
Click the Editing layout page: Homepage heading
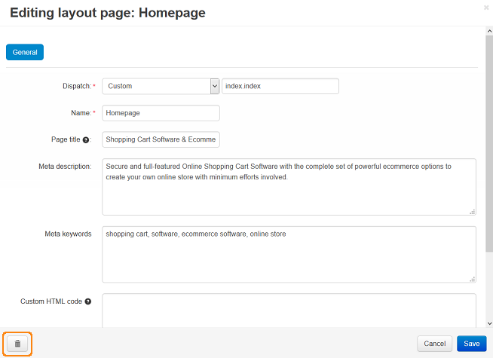coord(108,13)
